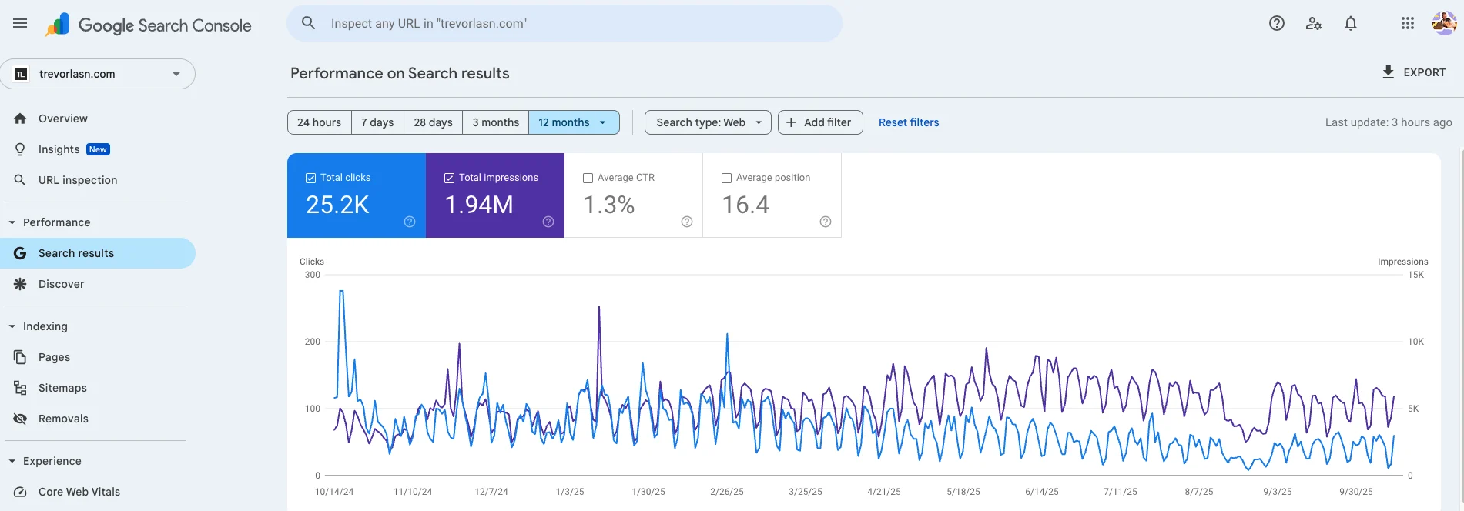Click the Inspect any URL search field

tap(564, 23)
